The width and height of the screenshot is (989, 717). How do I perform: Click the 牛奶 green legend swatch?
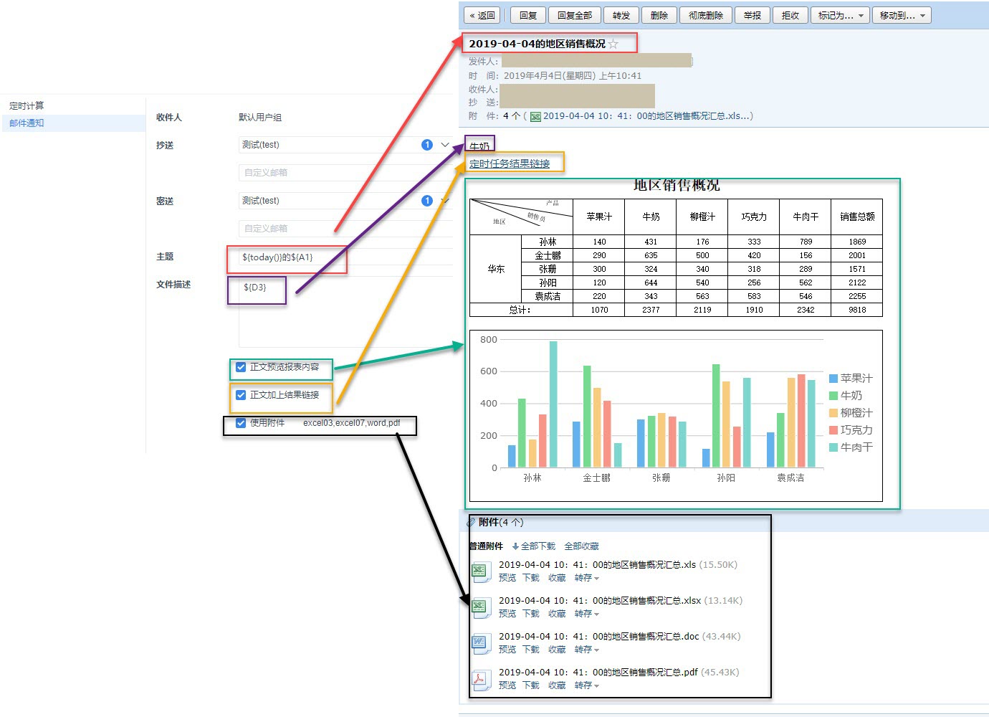833,396
